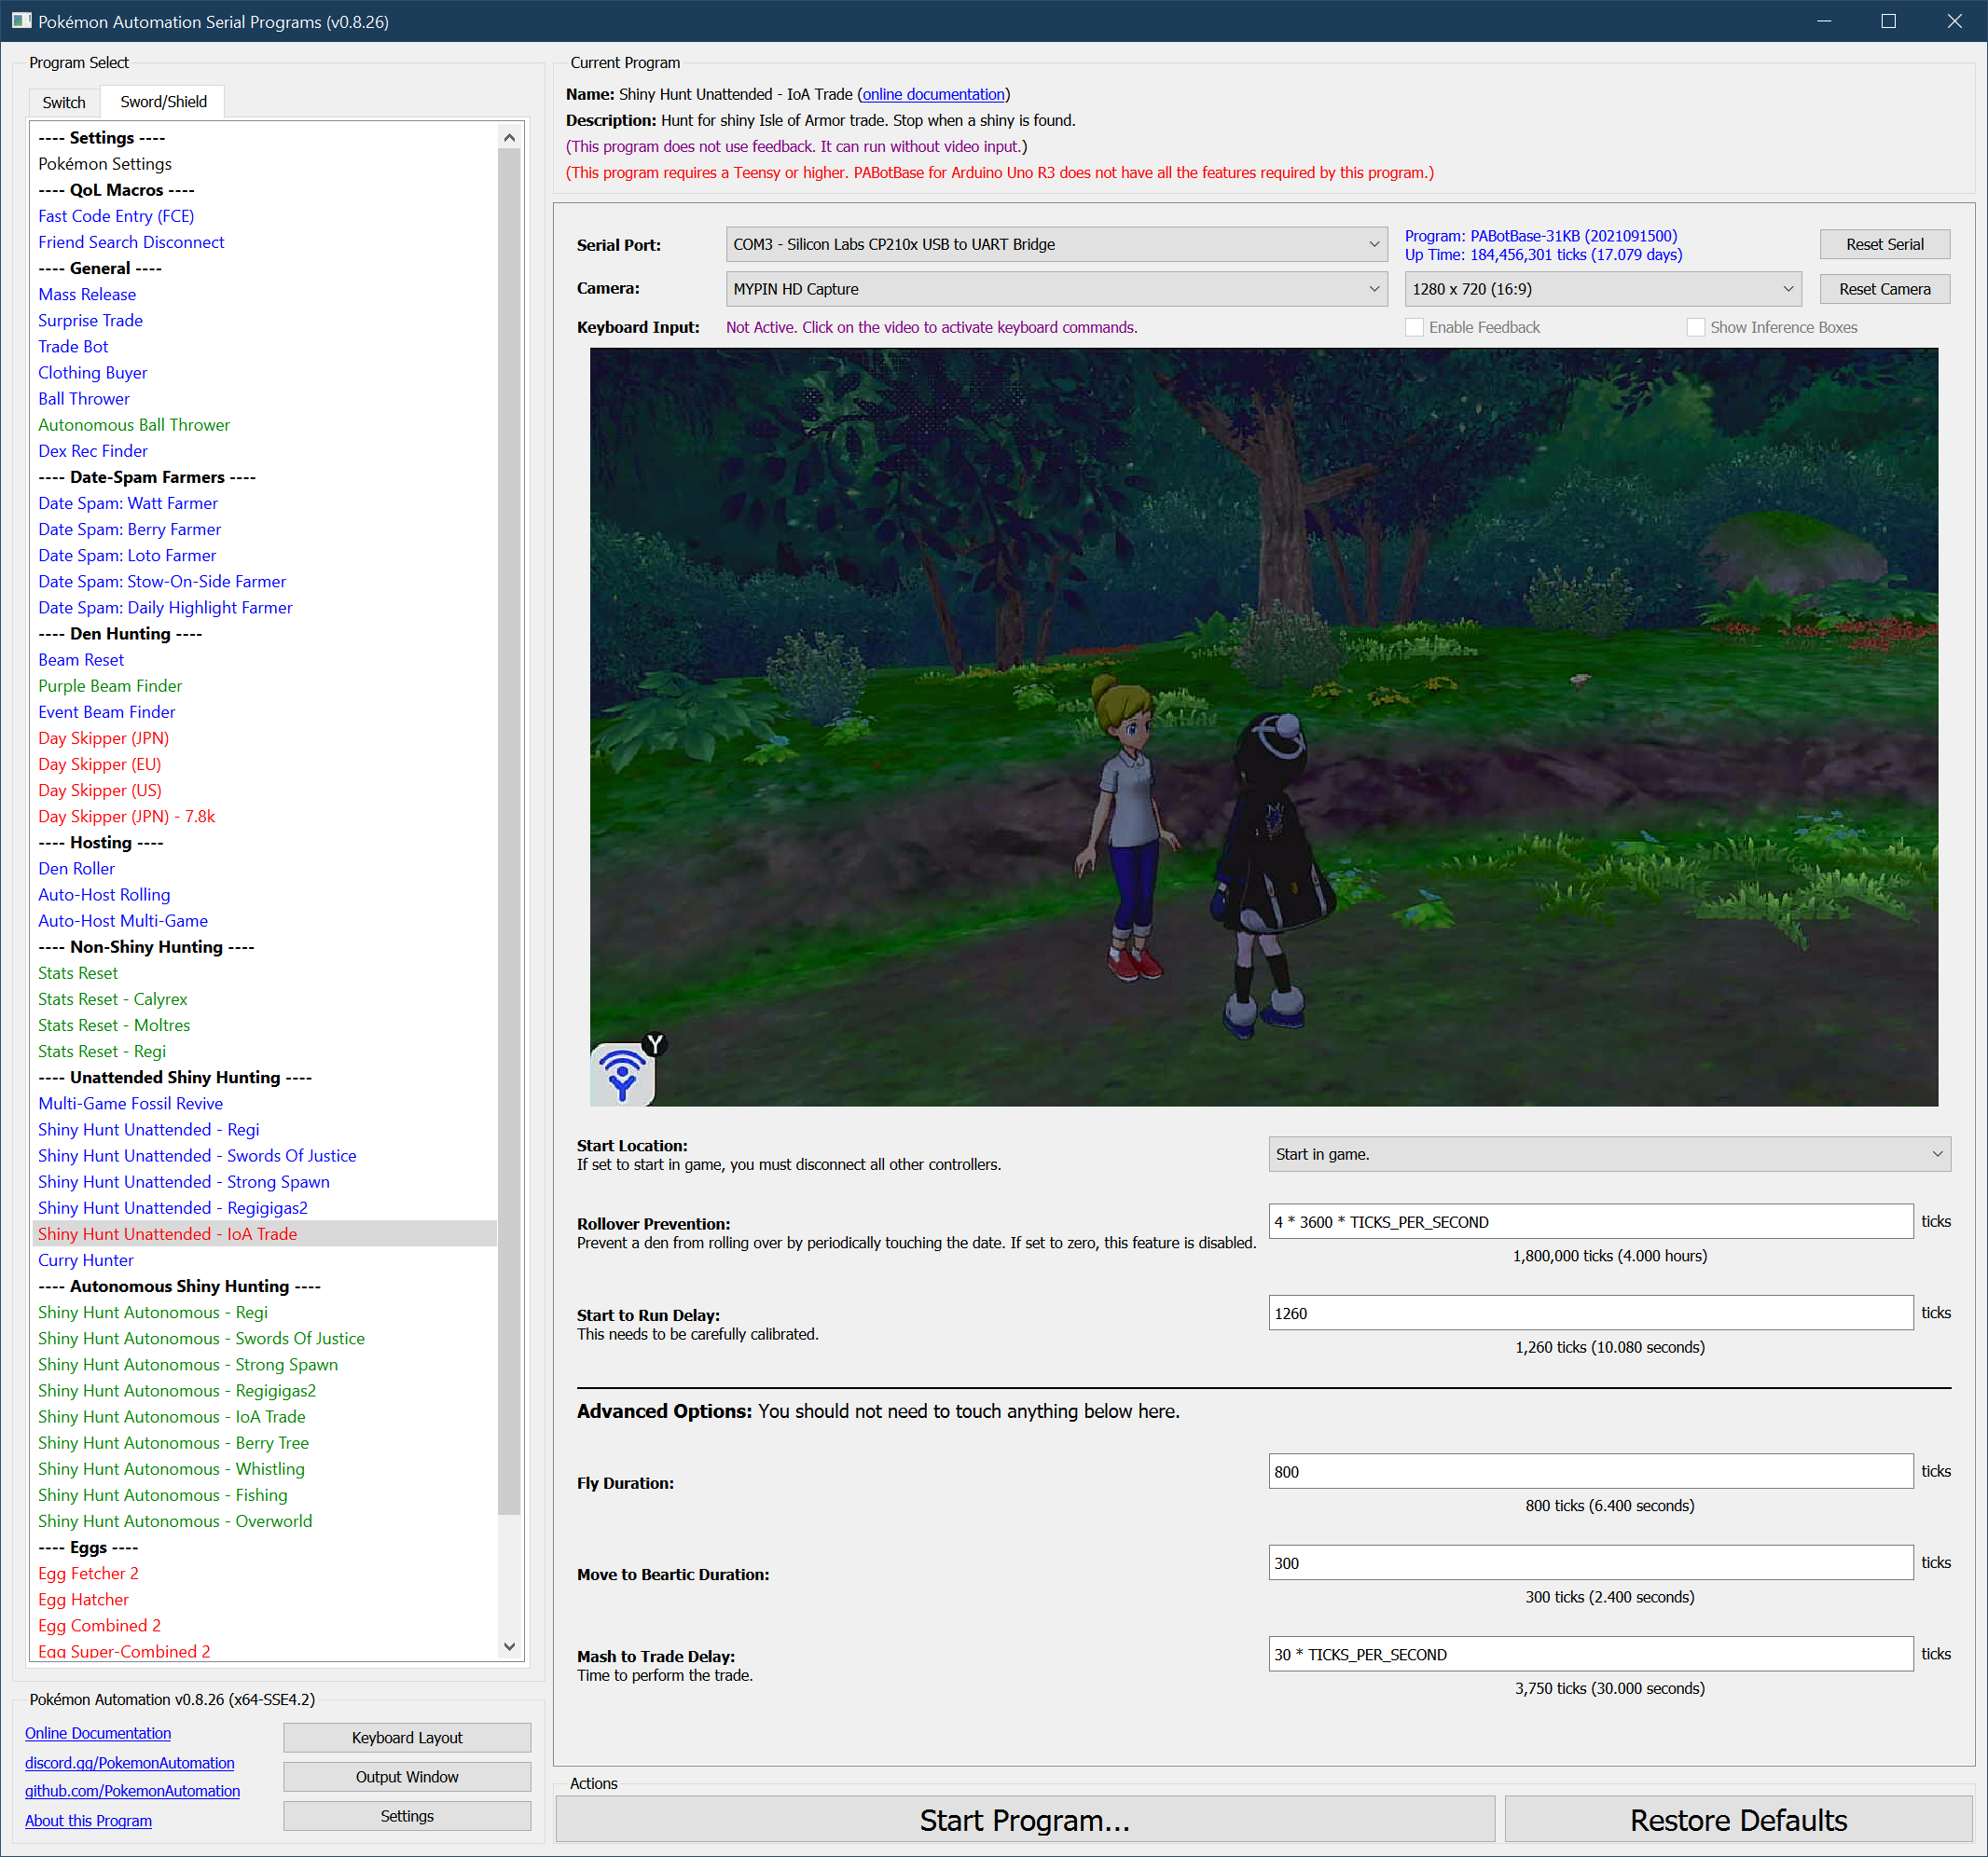The width and height of the screenshot is (1988, 1857).
Task: Expand the Start Location dropdown
Action: tap(1608, 1154)
